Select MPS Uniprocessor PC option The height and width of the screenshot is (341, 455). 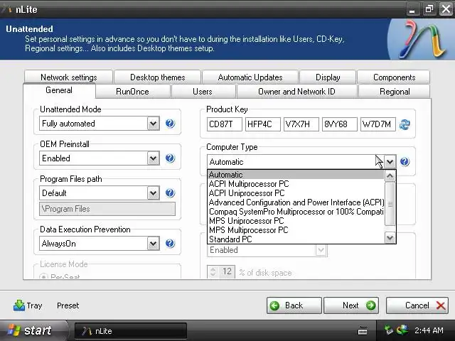pyautogui.click(x=296, y=221)
